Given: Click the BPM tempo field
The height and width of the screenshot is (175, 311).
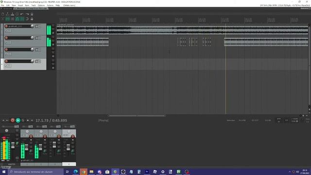Looking at the screenshot, I should (279, 120).
